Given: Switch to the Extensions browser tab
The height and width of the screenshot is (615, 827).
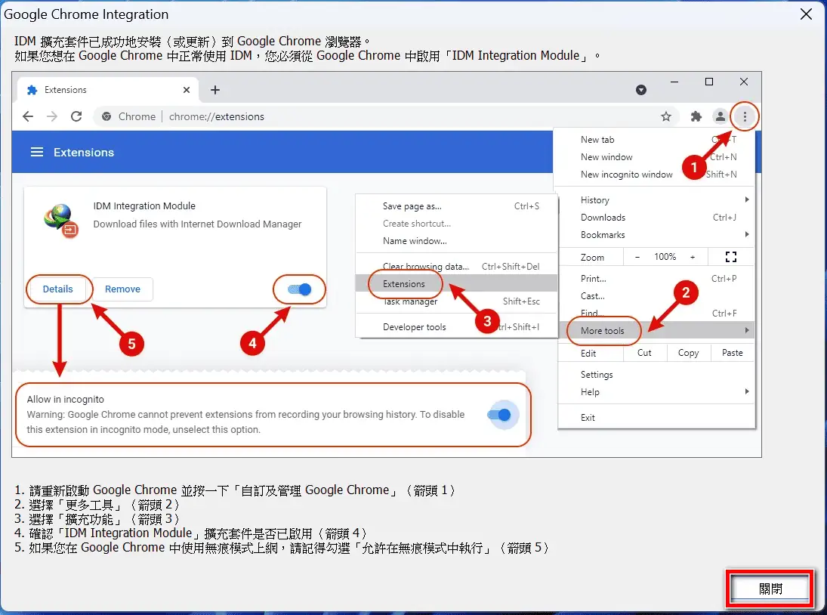Looking at the screenshot, I should tap(107, 90).
